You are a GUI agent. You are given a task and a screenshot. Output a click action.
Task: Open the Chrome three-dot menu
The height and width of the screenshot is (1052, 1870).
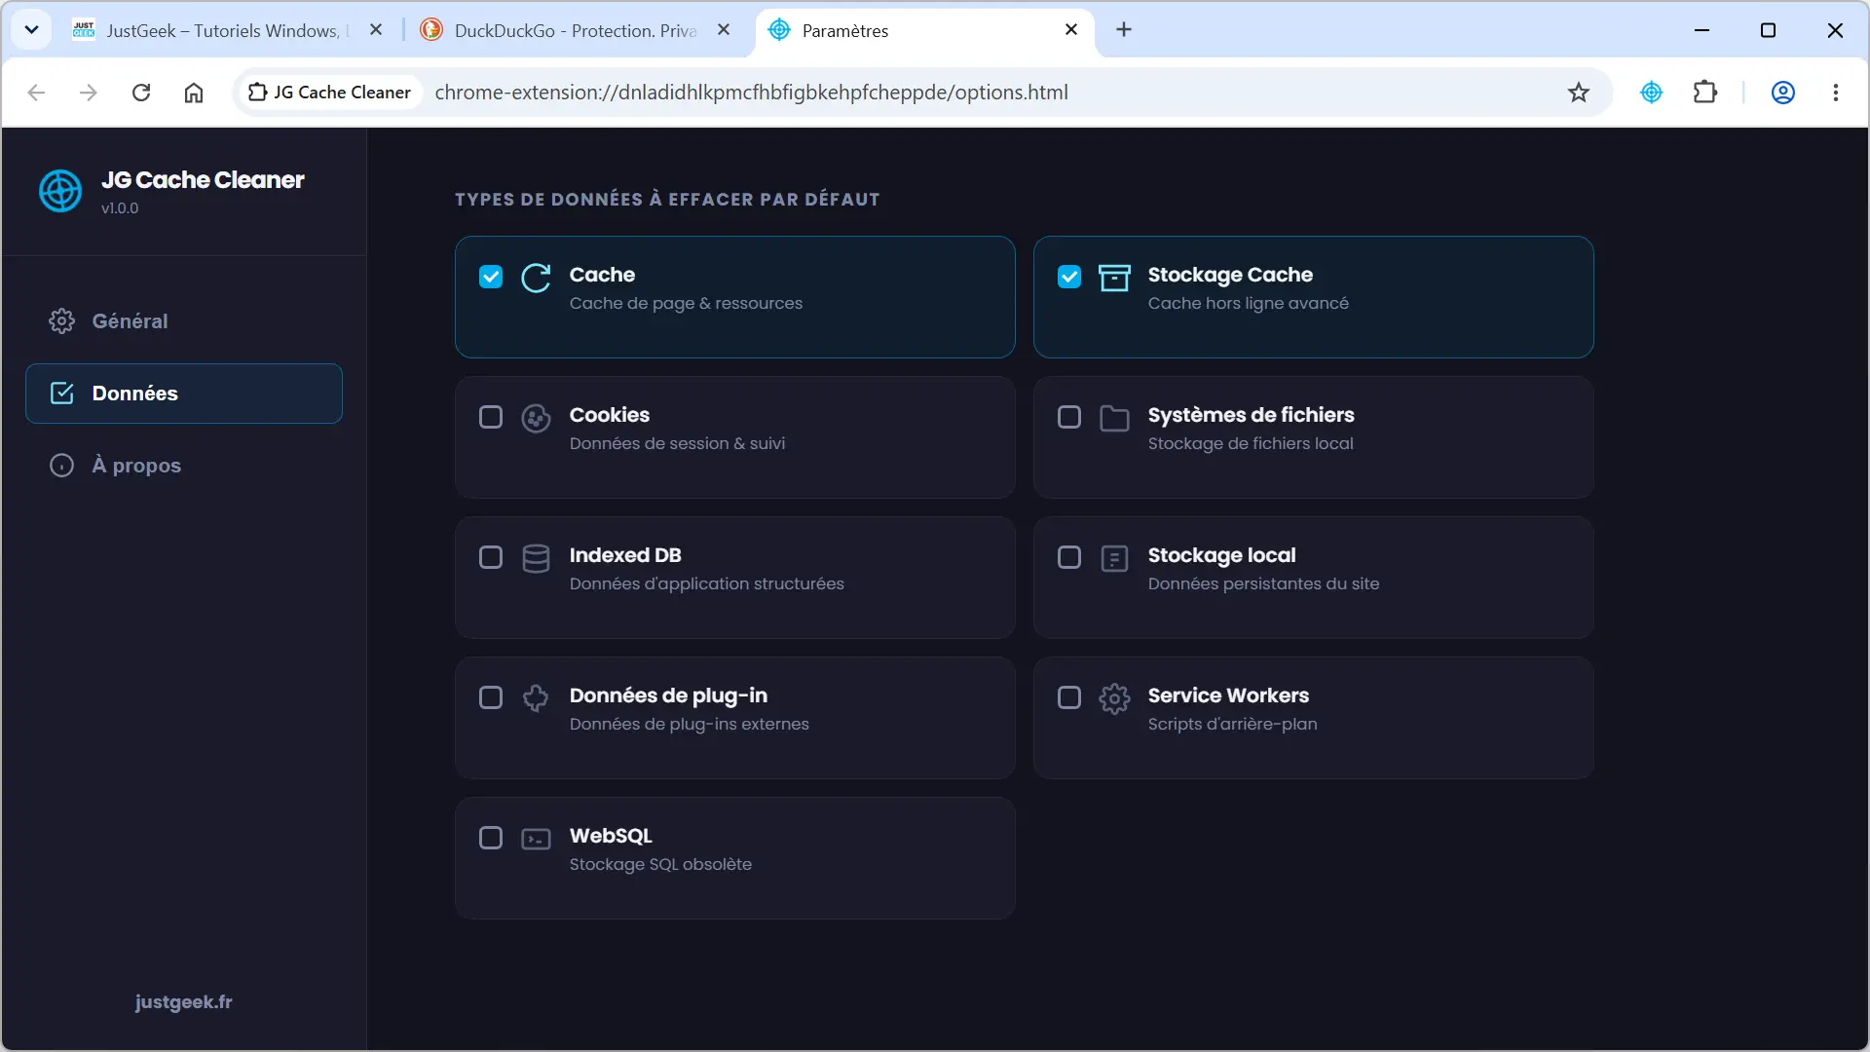click(x=1836, y=93)
